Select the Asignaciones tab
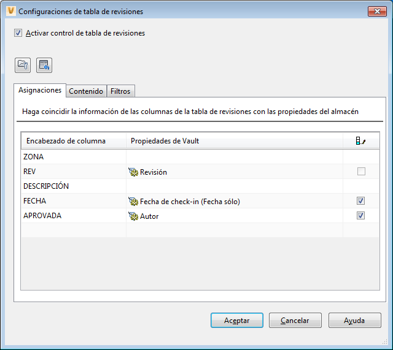The image size is (393, 350). click(x=40, y=90)
